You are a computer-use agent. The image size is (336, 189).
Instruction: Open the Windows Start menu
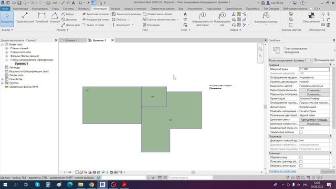[x=5, y=184]
